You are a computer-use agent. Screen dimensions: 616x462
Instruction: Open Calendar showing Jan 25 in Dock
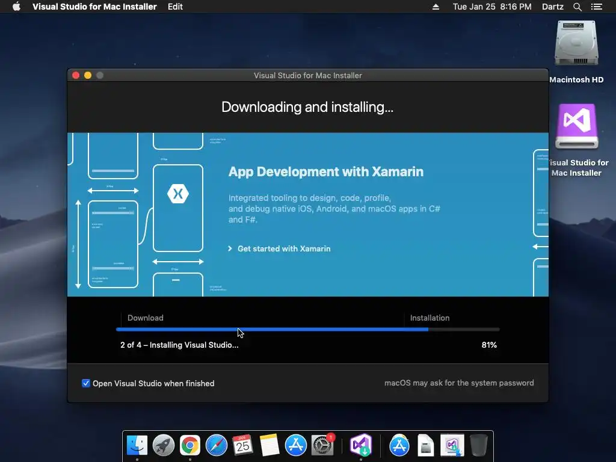coord(242,445)
